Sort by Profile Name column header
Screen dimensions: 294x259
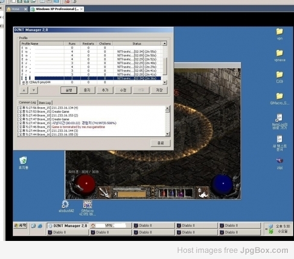(42, 43)
